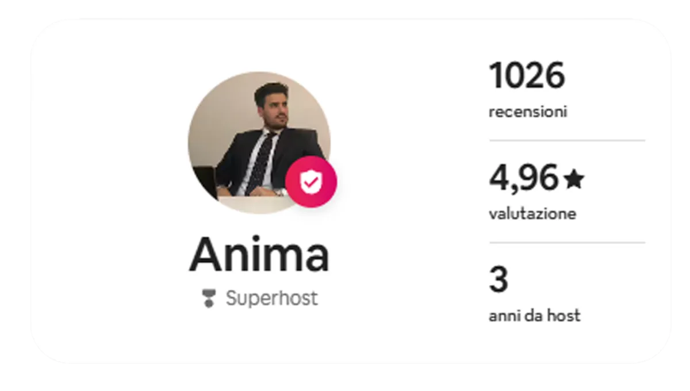Click the word host in anni da host
The image size is (690, 391).
566,316
